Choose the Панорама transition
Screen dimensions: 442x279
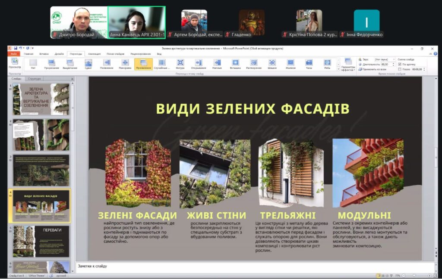click(125, 64)
